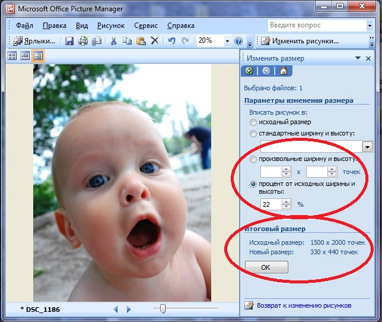Click the Copy icon

click(x=127, y=41)
